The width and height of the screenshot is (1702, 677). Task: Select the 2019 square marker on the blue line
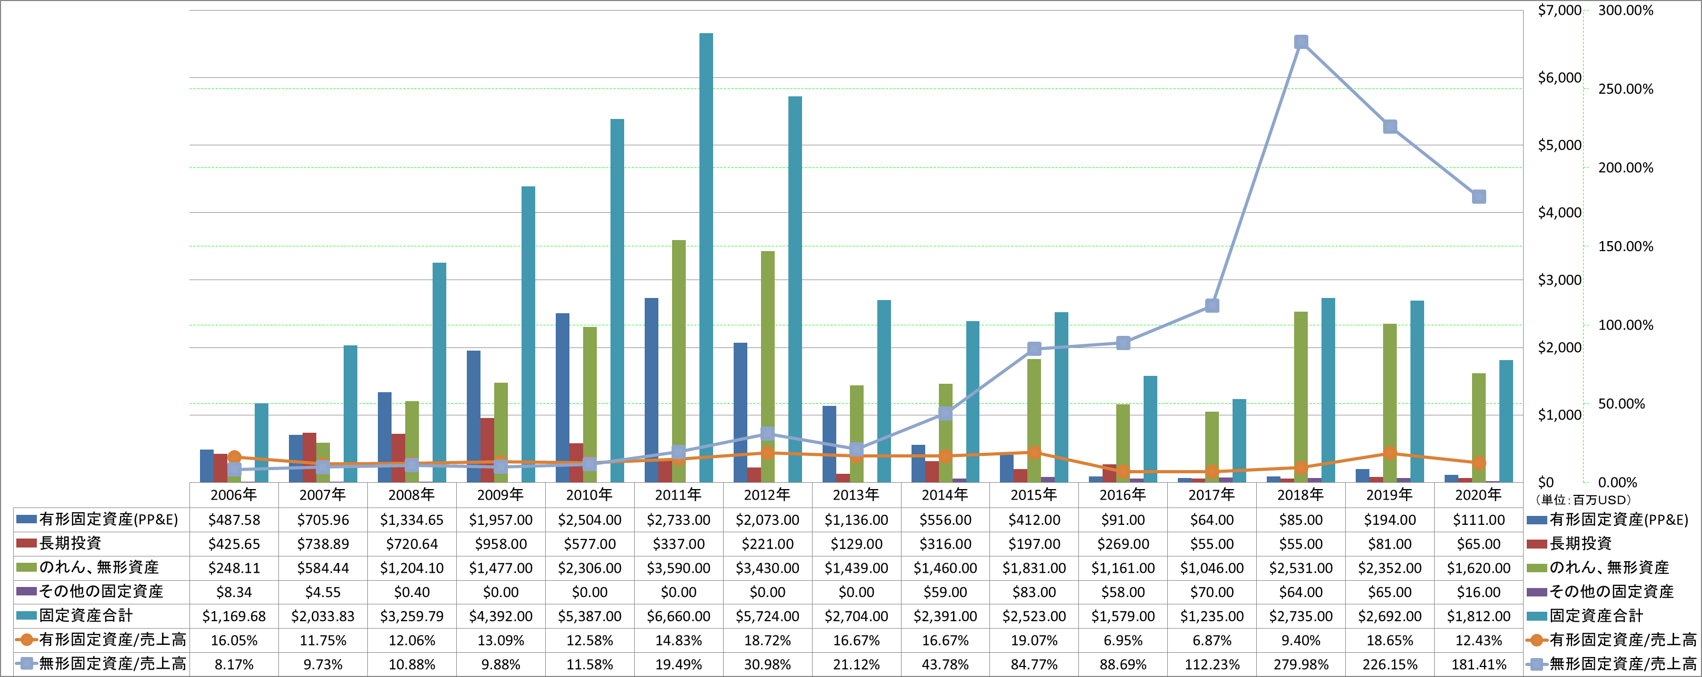pyautogui.click(x=1390, y=126)
